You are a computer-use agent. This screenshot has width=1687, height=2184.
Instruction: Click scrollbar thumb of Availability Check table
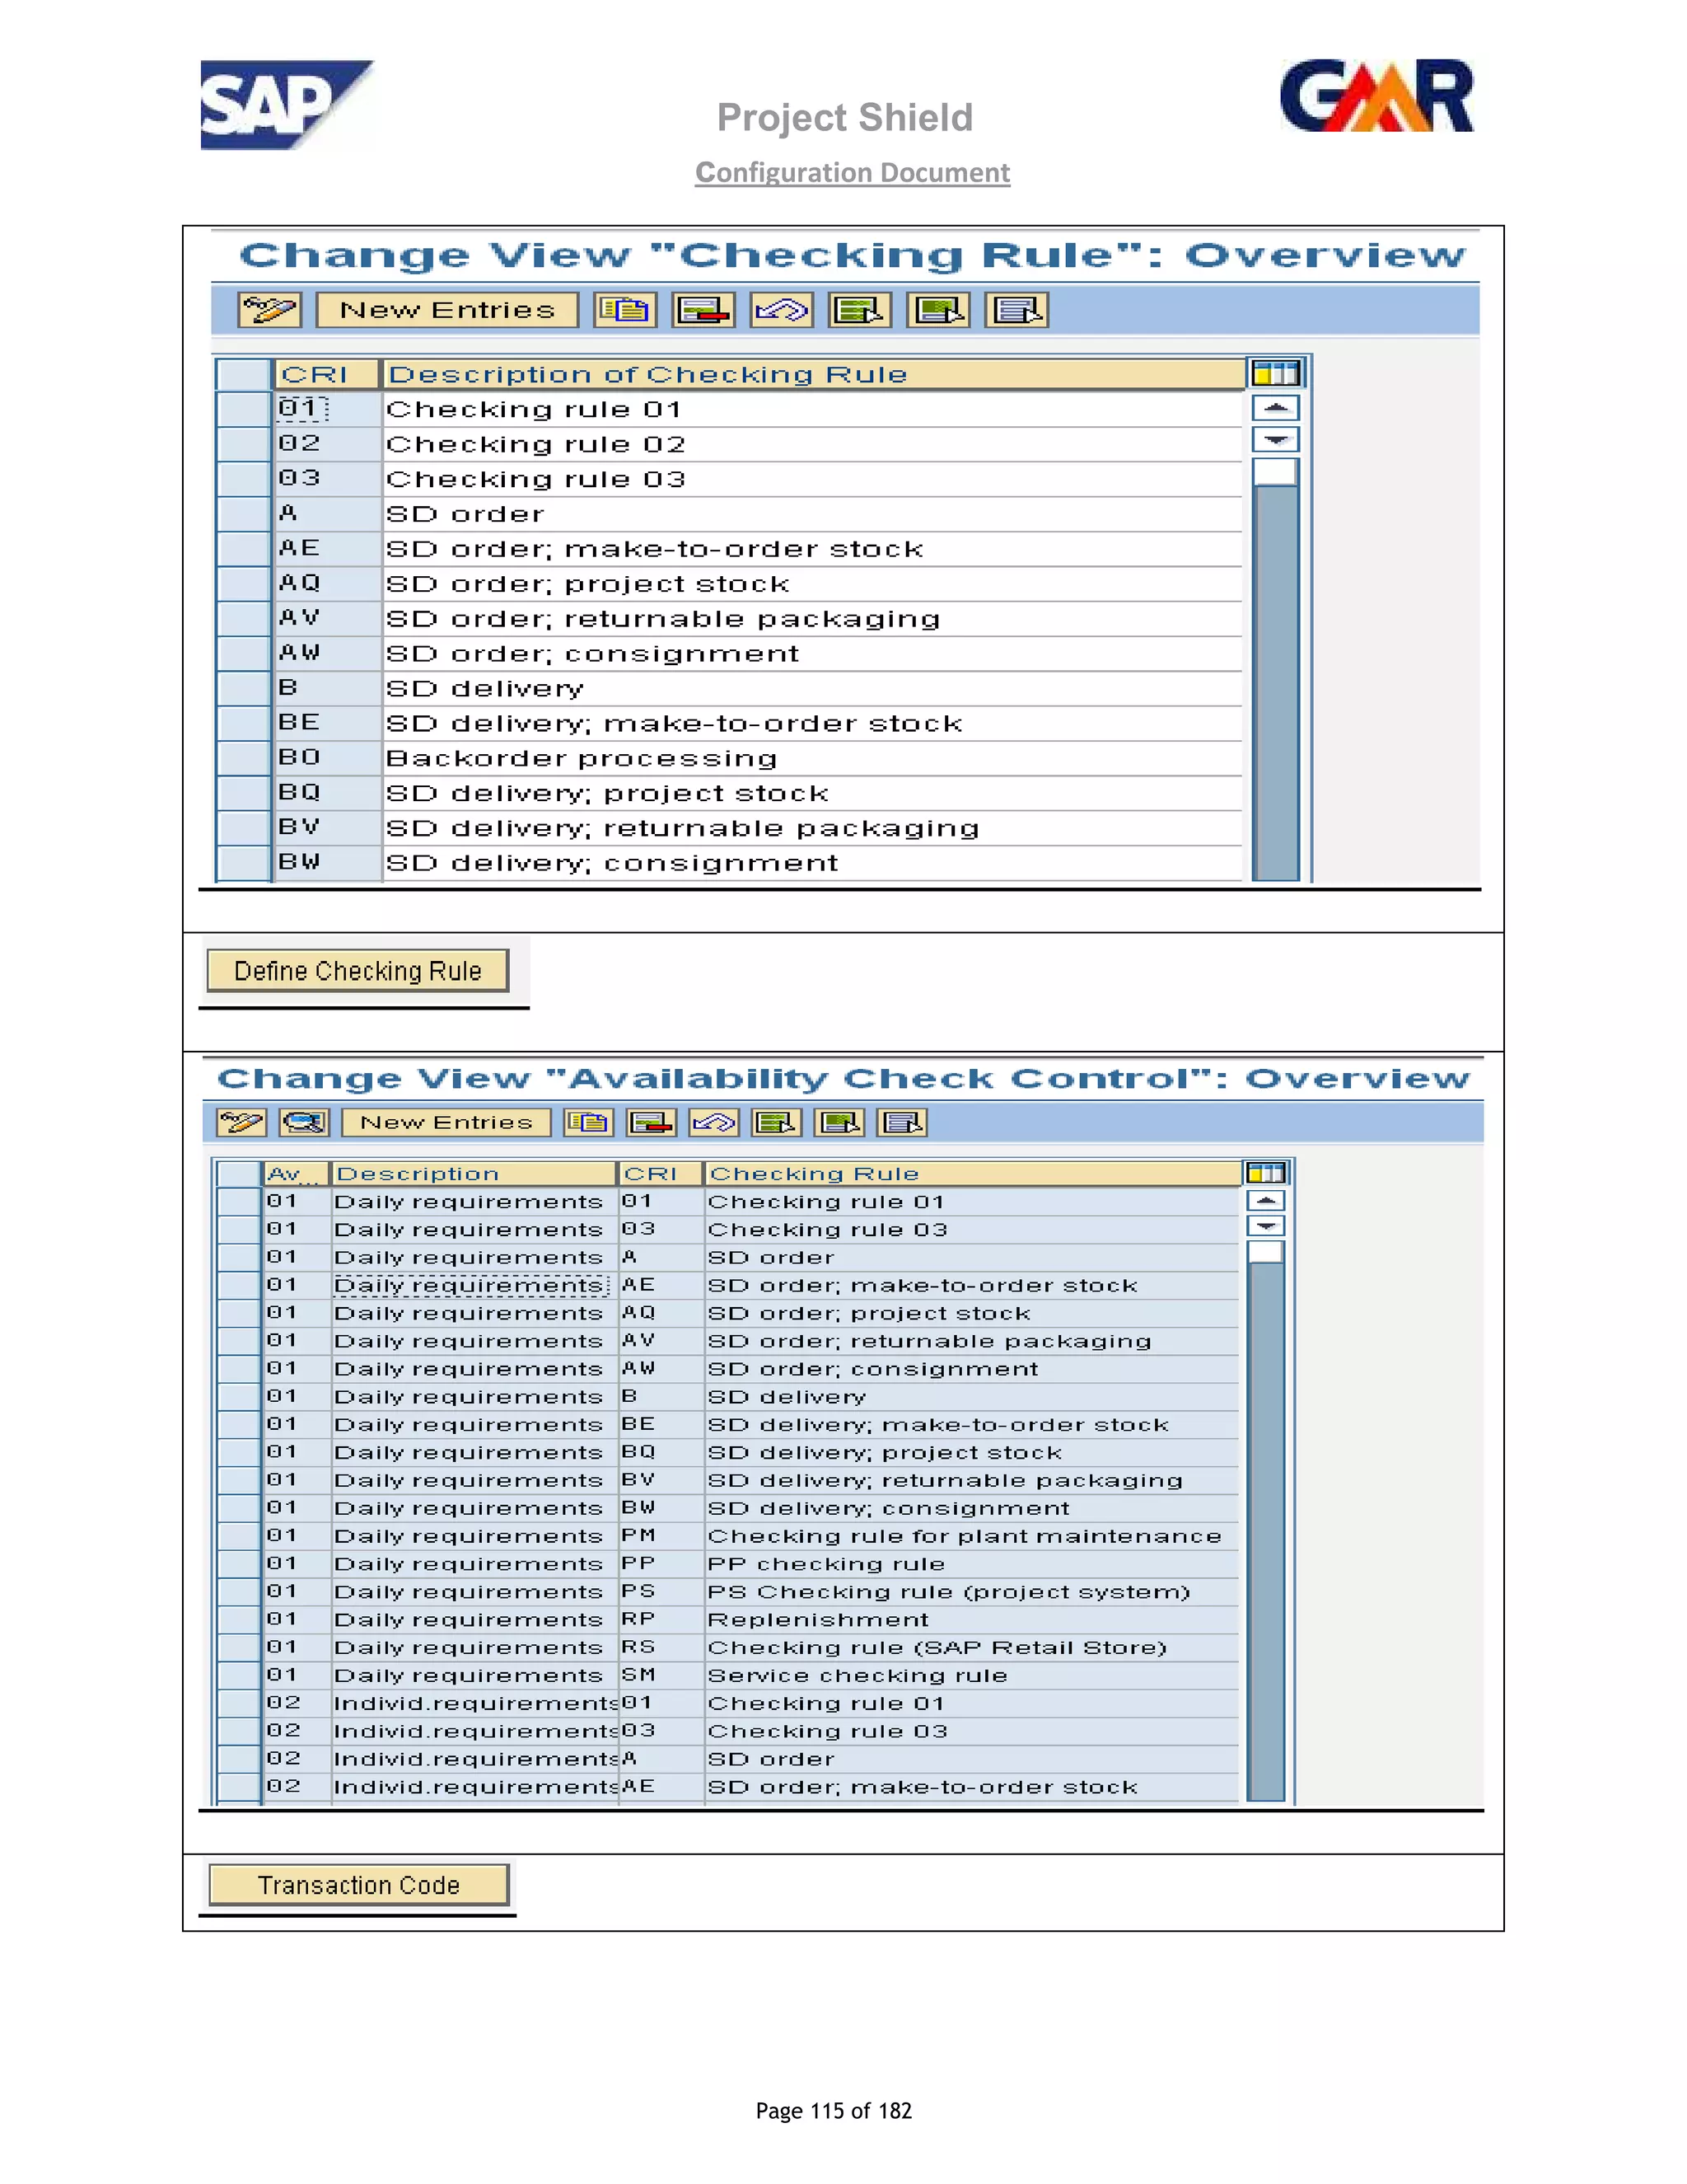point(1266,1252)
